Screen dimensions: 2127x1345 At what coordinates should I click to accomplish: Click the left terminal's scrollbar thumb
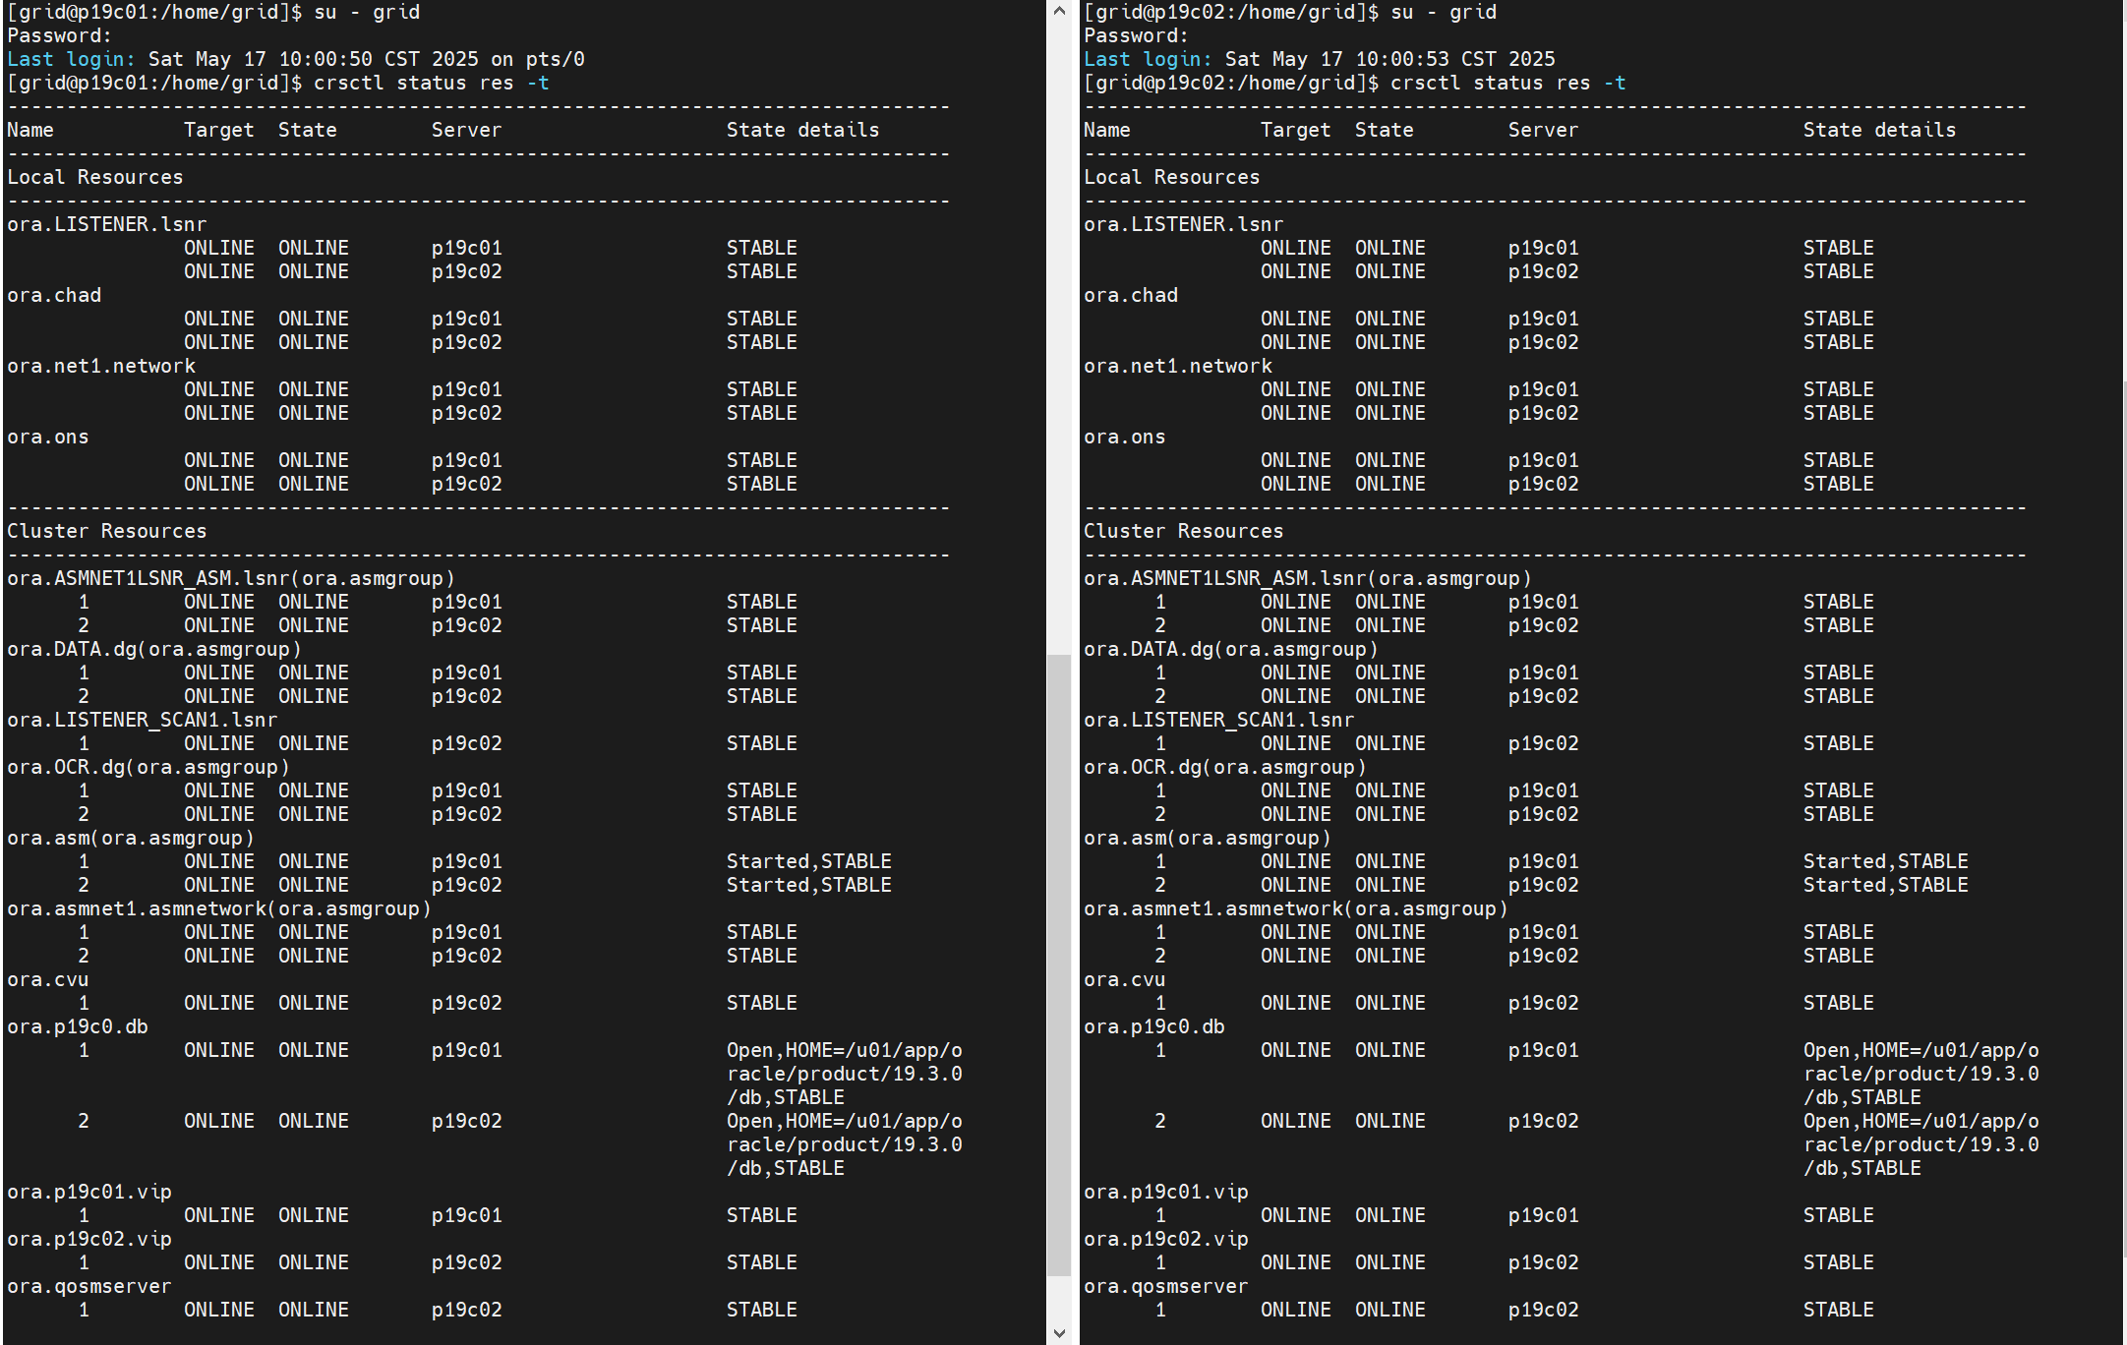click(1058, 964)
